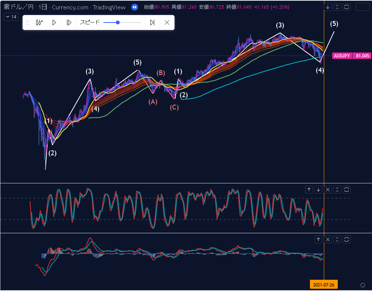372x291 pixels.
Task: Click the 2021-07-26 date marker
Action: click(323, 285)
